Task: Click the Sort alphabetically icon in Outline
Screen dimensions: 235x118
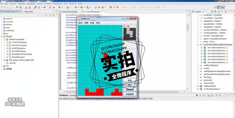Action: click(211, 12)
